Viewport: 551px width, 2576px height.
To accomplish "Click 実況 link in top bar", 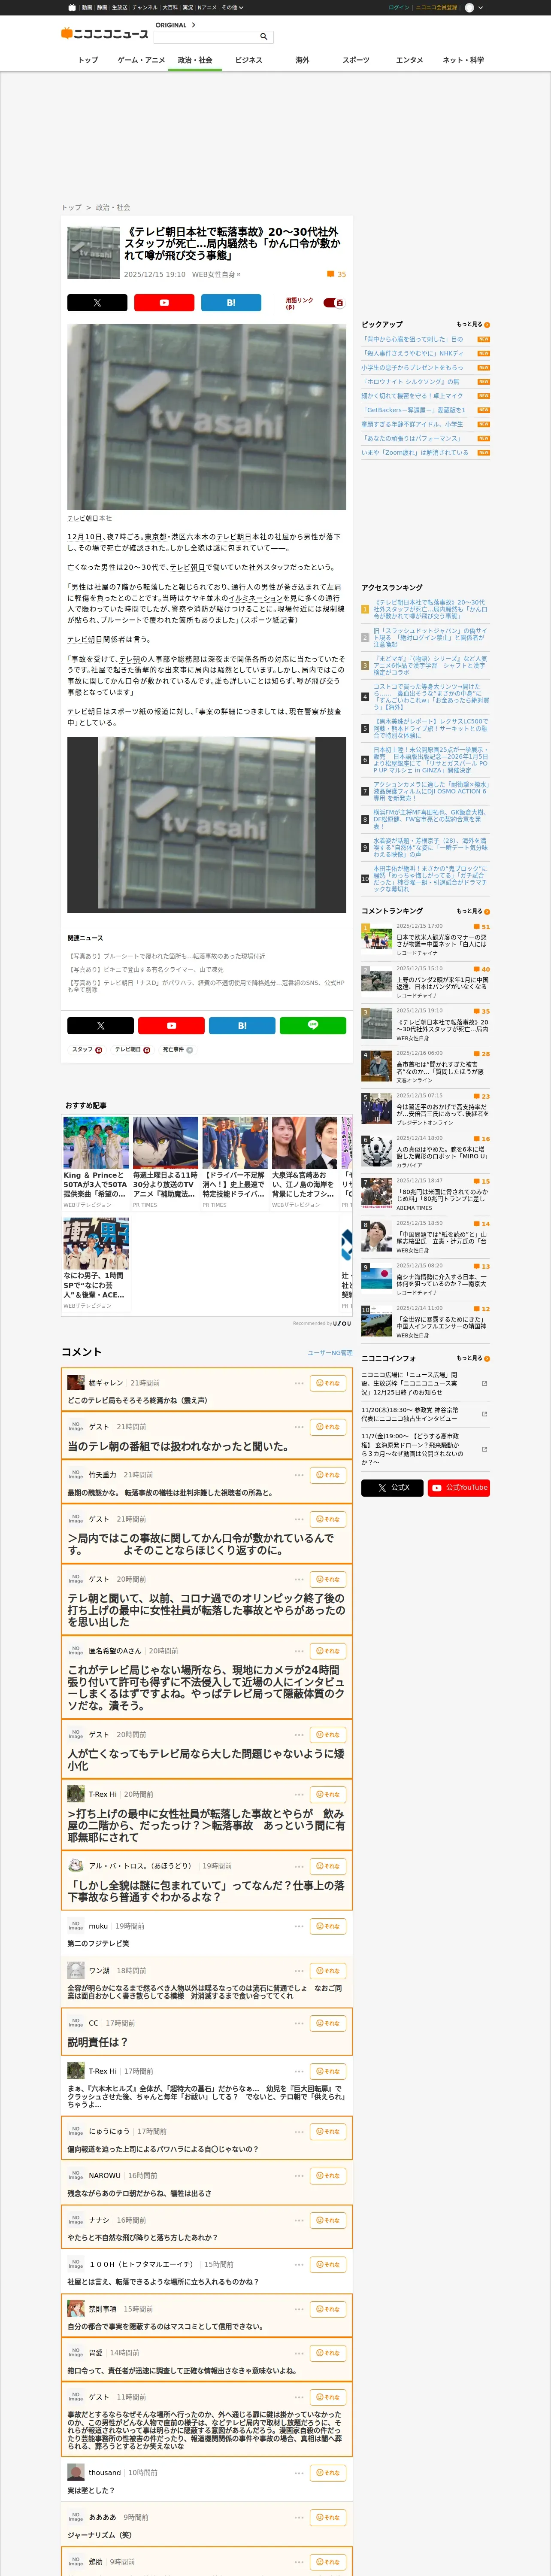I will point(188,7).
